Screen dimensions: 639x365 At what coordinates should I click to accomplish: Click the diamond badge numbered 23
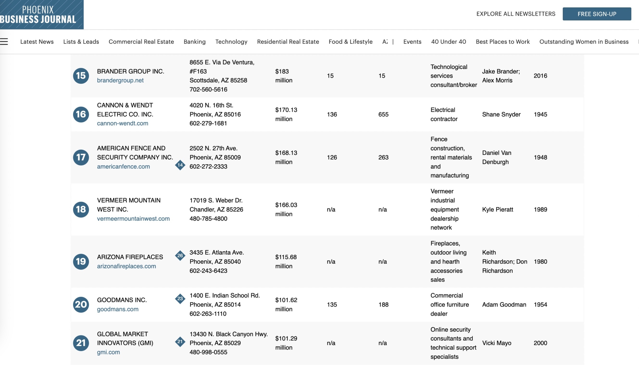(180, 299)
